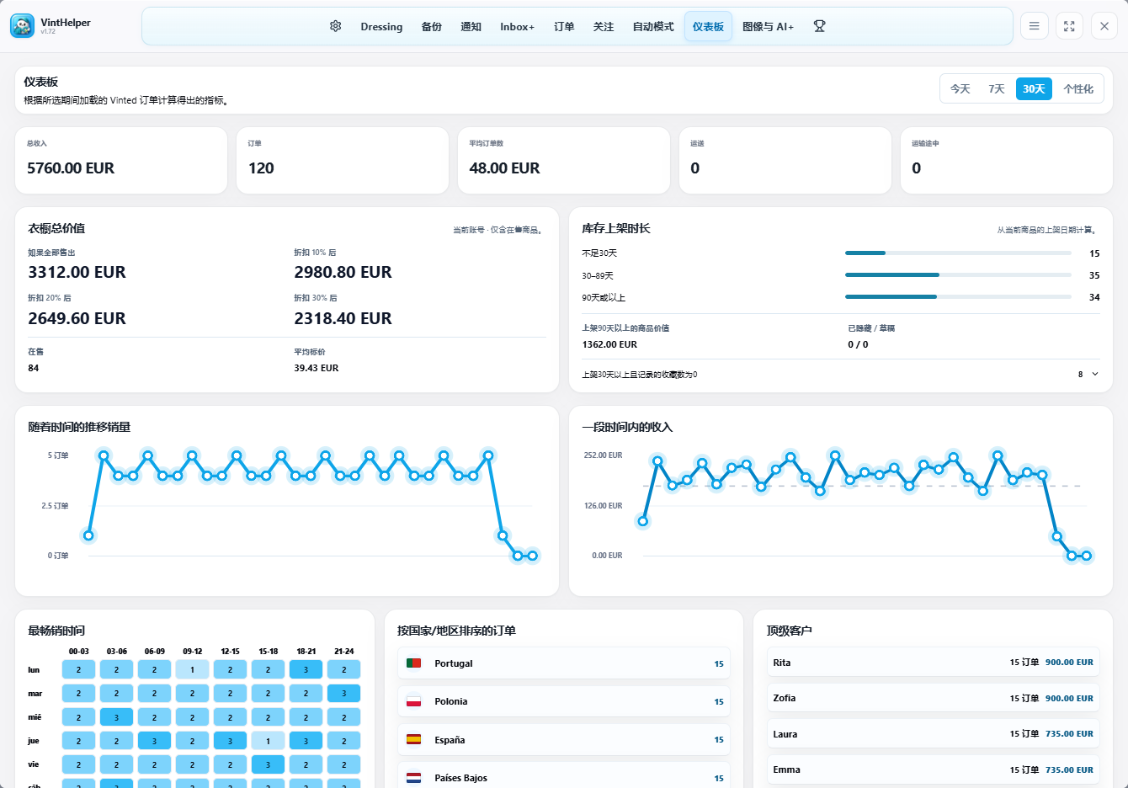Click the 不足30天 progress bar
The width and height of the screenshot is (1128, 788).
pyautogui.click(x=958, y=253)
